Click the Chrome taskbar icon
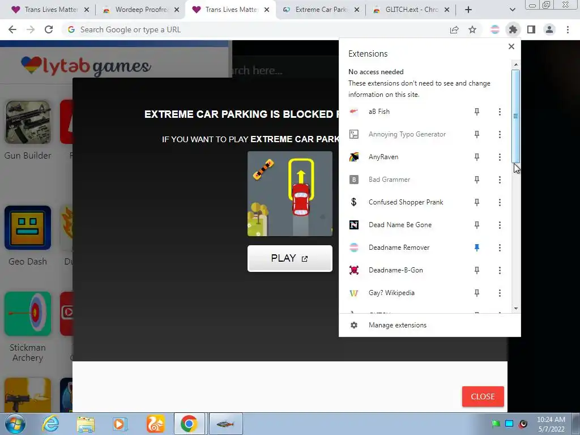 [x=189, y=424]
